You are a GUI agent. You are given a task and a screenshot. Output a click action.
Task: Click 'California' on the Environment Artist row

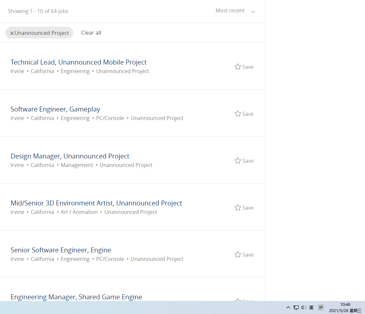(x=42, y=212)
